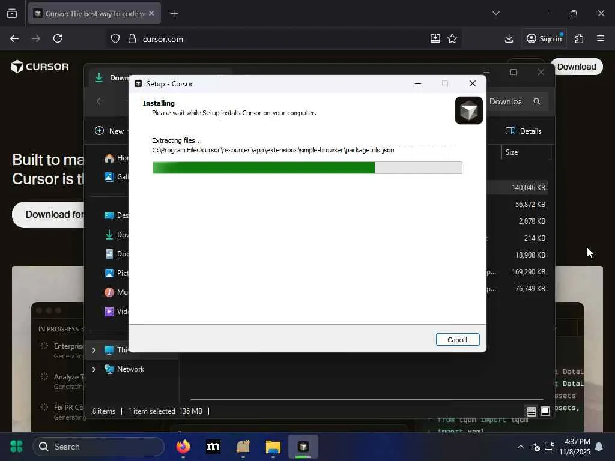Sign in to Firefox account
This screenshot has width=615, height=461.
(544, 38)
